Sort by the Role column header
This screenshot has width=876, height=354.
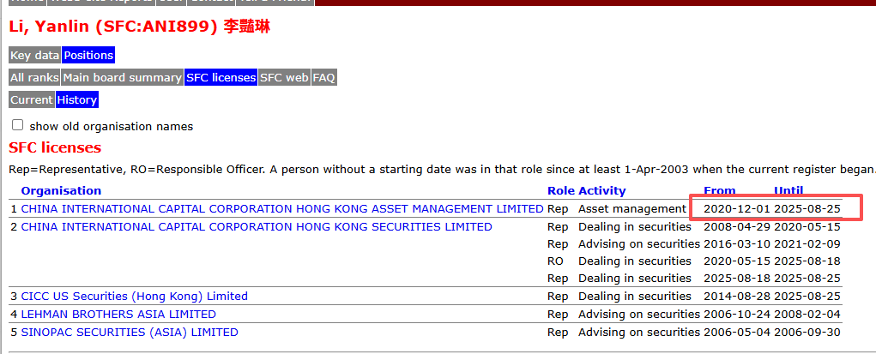pos(560,190)
